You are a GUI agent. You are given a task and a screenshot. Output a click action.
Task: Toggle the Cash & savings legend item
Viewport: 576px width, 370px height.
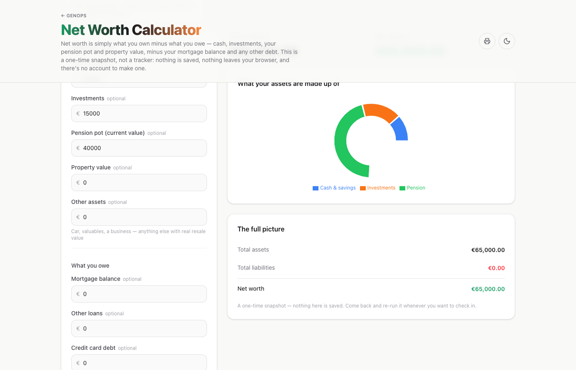(334, 188)
